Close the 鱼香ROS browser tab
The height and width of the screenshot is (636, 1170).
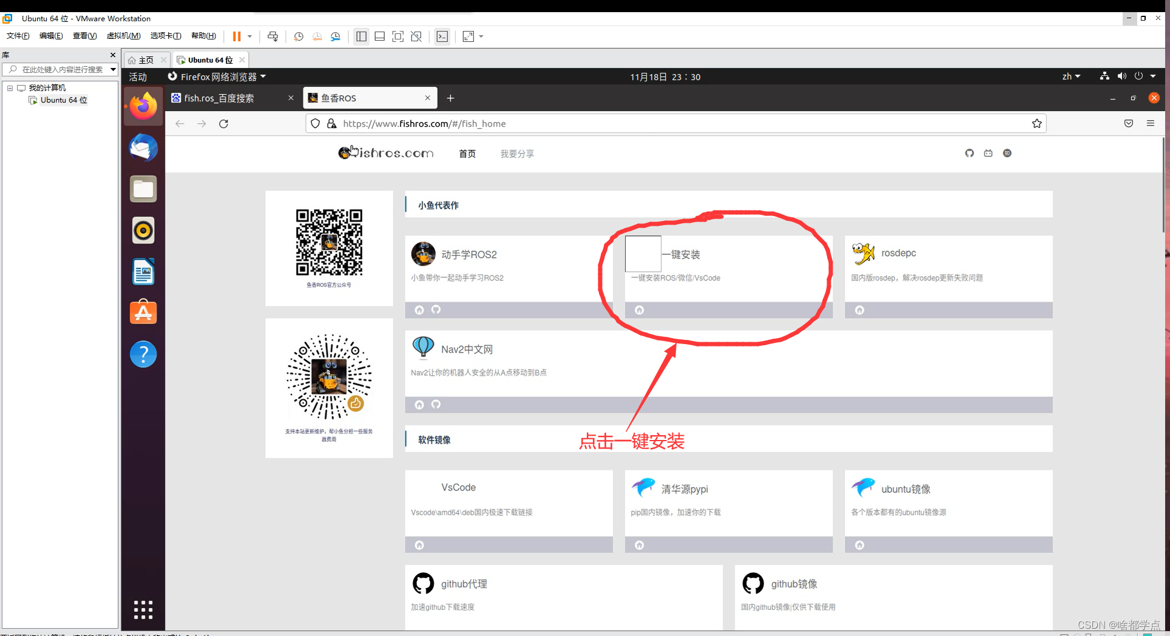pos(427,98)
